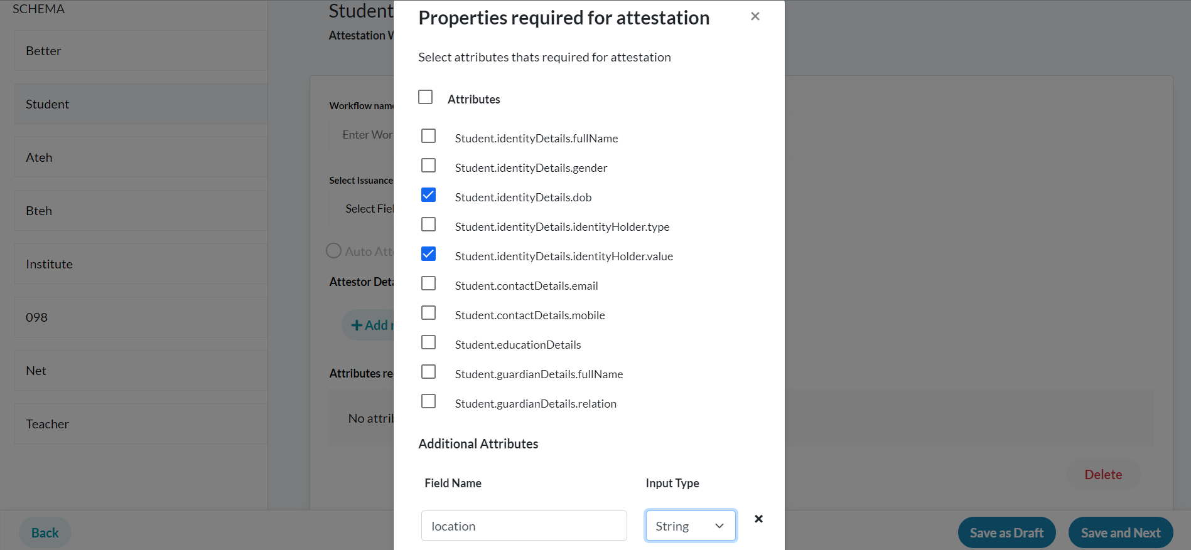Image resolution: width=1191 pixels, height=550 pixels.
Task: Select all attributes via the Attributes checkbox
Action: [x=425, y=97]
